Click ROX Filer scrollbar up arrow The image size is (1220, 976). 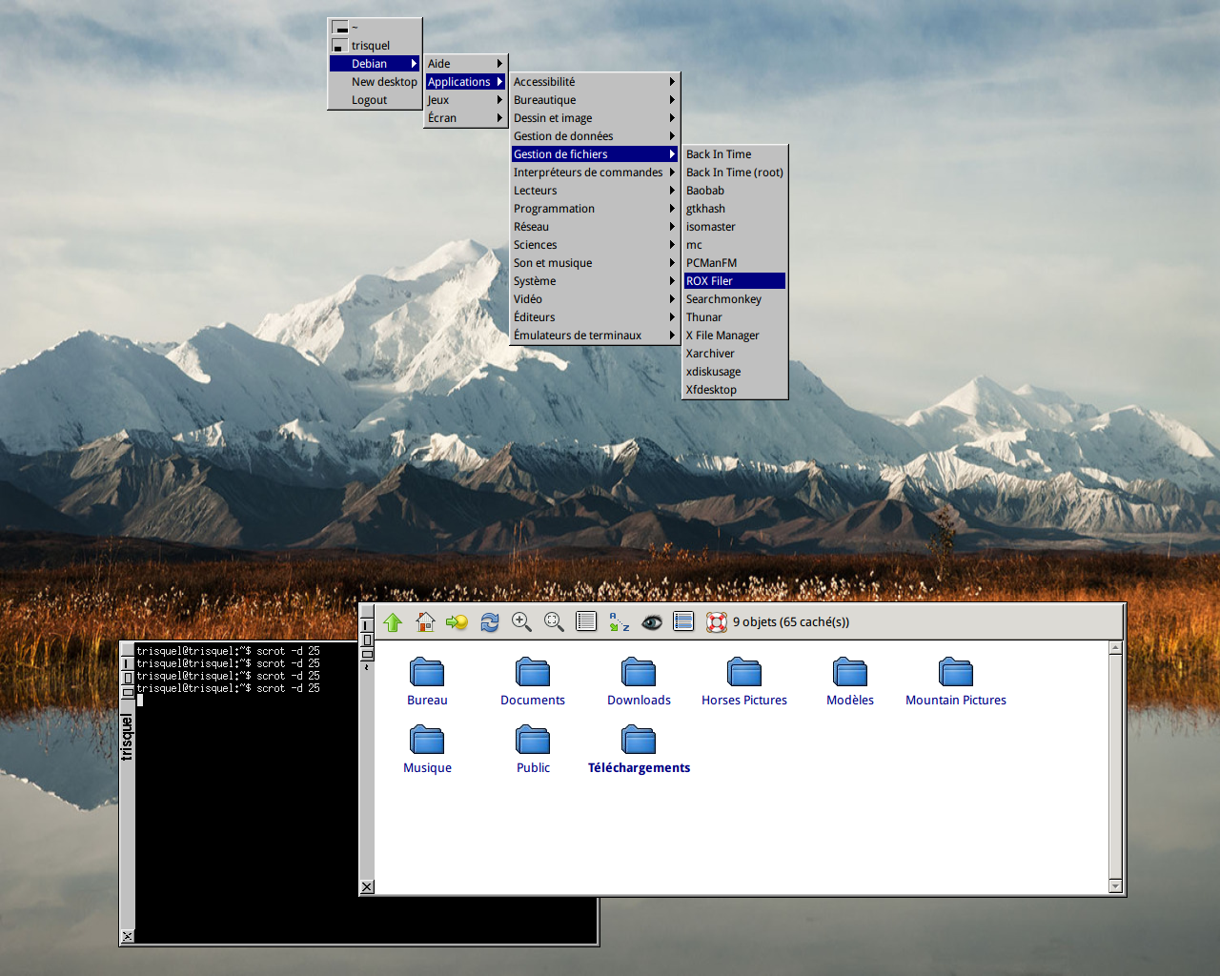click(x=1116, y=648)
